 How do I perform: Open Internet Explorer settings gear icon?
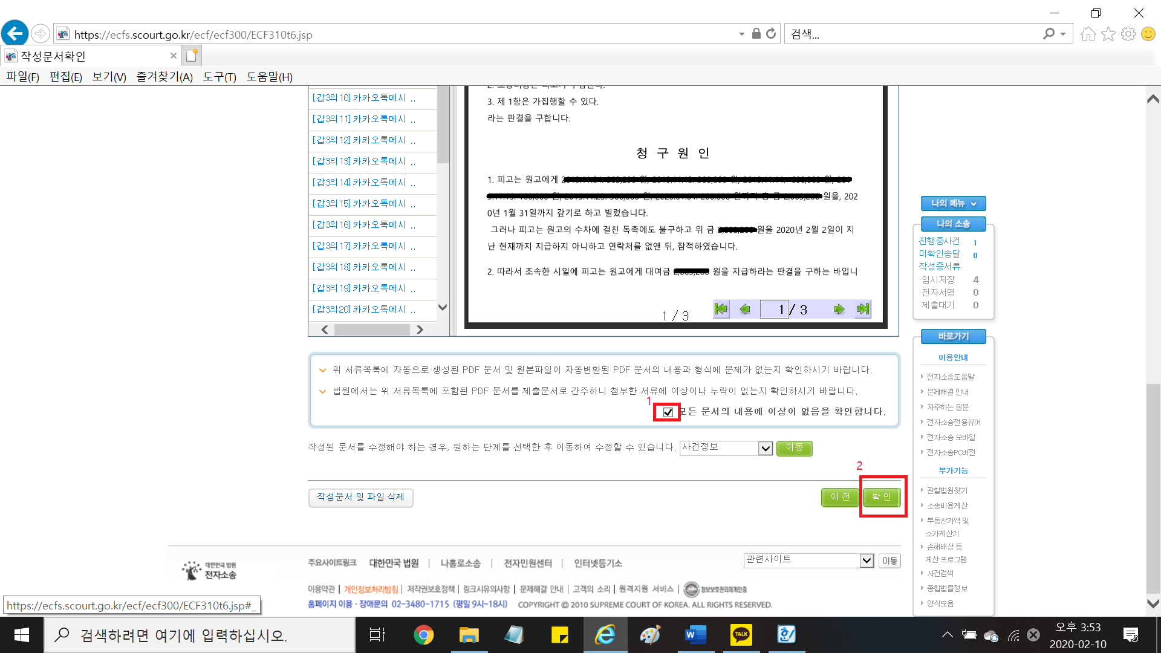pos(1128,34)
